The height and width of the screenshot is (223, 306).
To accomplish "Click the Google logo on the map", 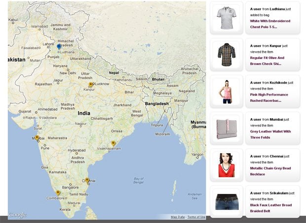I will pyautogui.click(x=17, y=215).
